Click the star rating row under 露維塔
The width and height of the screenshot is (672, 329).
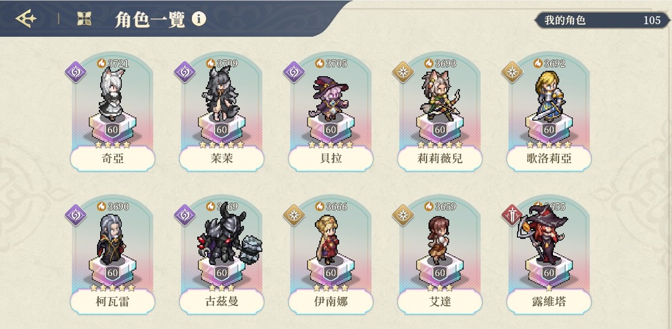(x=549, y=288)
